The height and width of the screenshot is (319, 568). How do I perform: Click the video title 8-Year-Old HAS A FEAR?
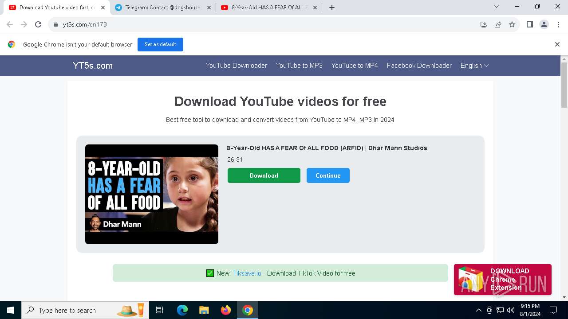coord(327,148)
